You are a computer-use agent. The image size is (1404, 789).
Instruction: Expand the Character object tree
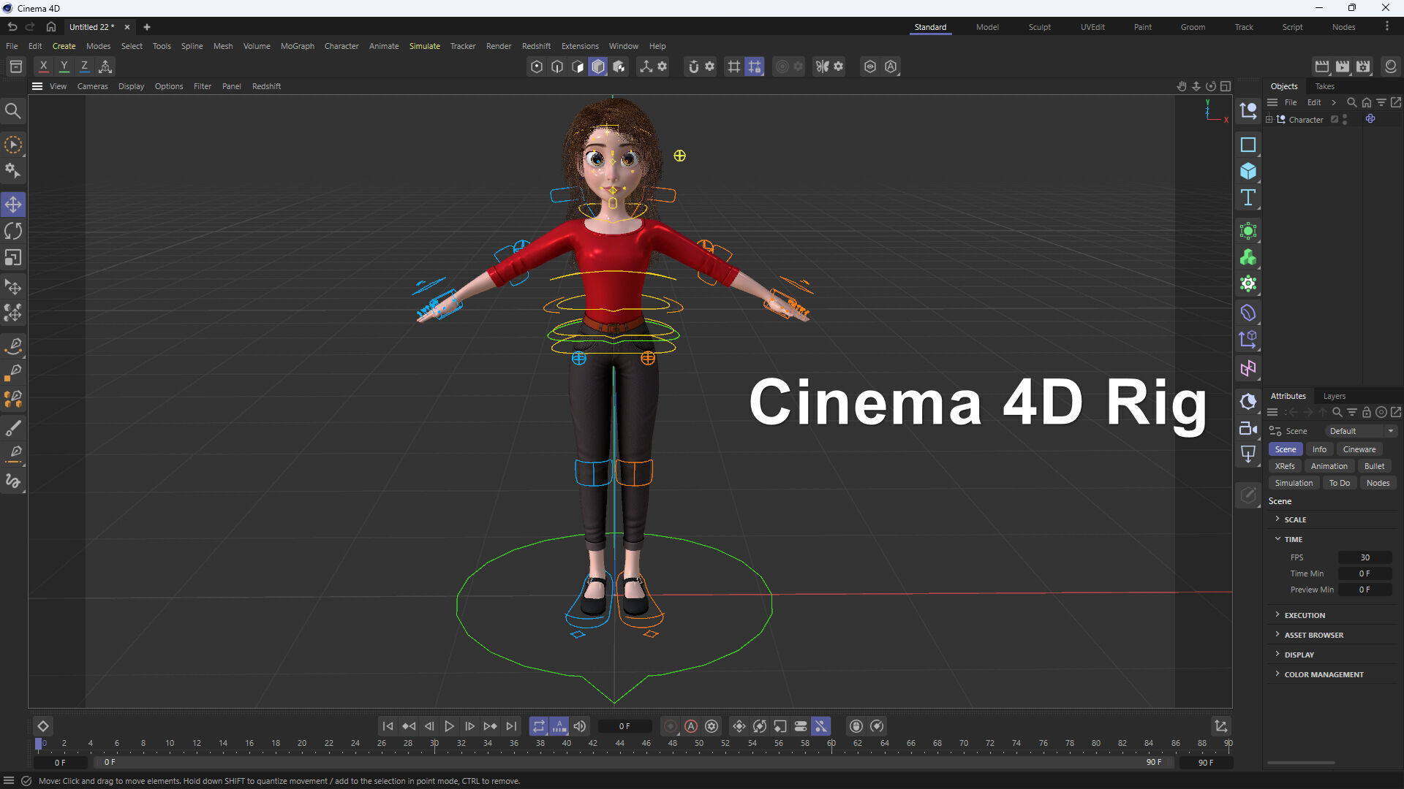pos(1269,120)
